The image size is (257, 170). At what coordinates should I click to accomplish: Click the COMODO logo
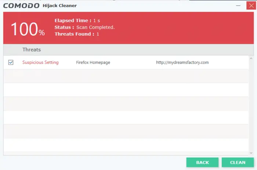[21, 6]
